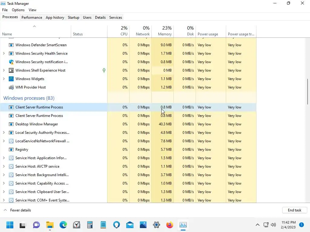Viewport: 310px width, 232px height.
Task: Click the volume speaker tray icon
Action: tap(273, 225)
